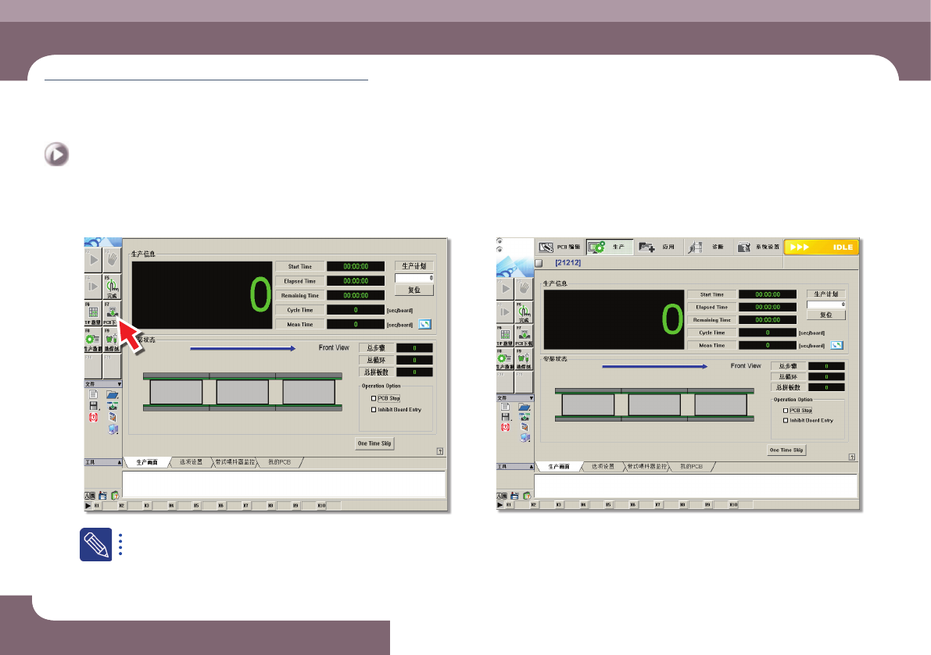931x655 pixels.
Task: Click the round play bullet icon on page
Action: point(56,154)
